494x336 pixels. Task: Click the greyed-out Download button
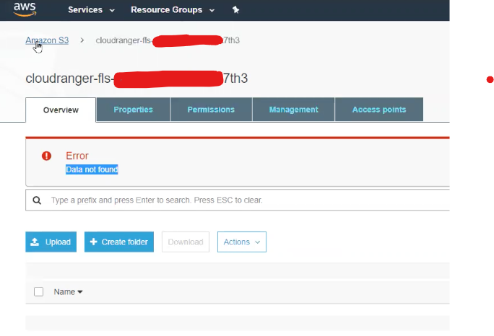pos(186,242)
